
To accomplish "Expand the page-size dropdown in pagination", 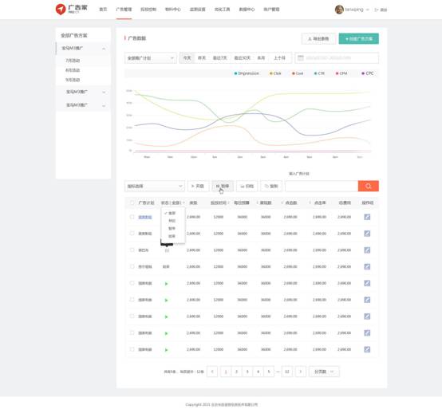I will point(324,372).
